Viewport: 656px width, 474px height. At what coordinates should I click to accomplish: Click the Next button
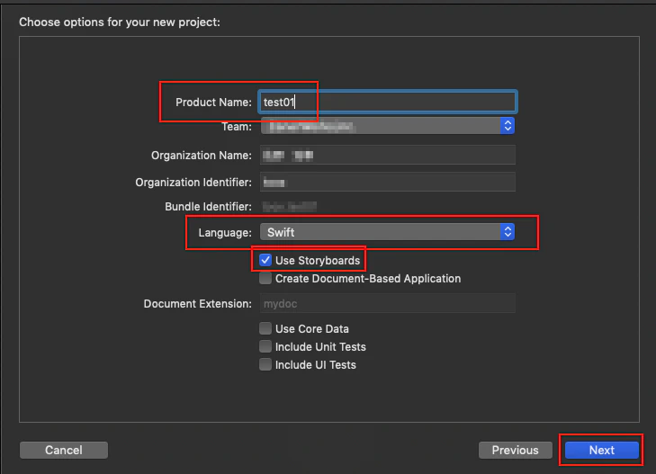click(602, 451)
